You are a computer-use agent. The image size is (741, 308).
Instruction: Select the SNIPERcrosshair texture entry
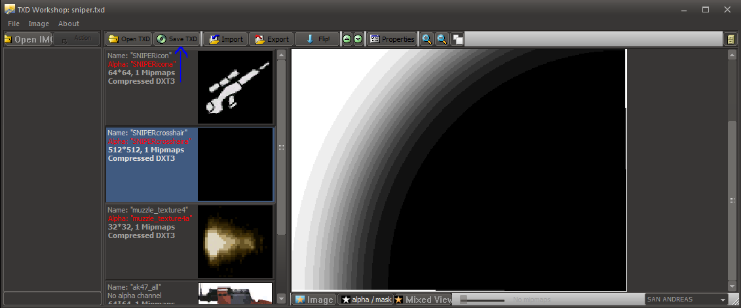pos(189,165)
